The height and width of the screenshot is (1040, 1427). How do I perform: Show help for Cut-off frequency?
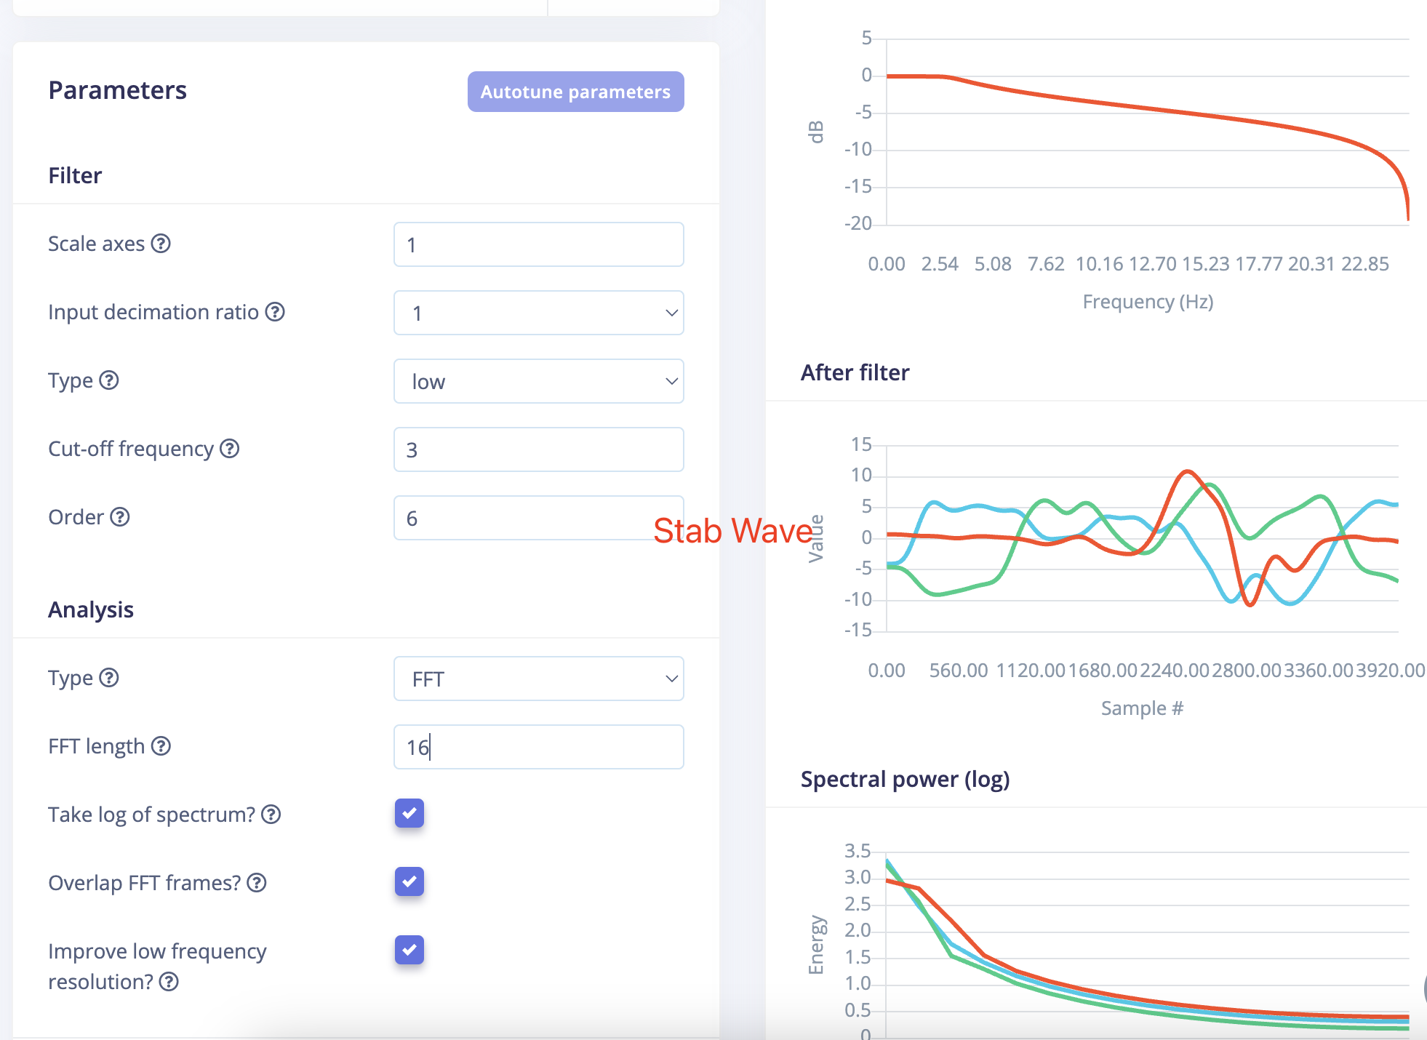tap(230, 449)
